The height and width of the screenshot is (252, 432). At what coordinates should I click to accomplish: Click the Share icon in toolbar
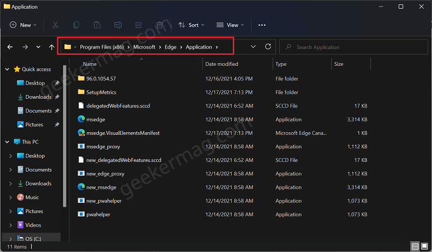[139, 25]
